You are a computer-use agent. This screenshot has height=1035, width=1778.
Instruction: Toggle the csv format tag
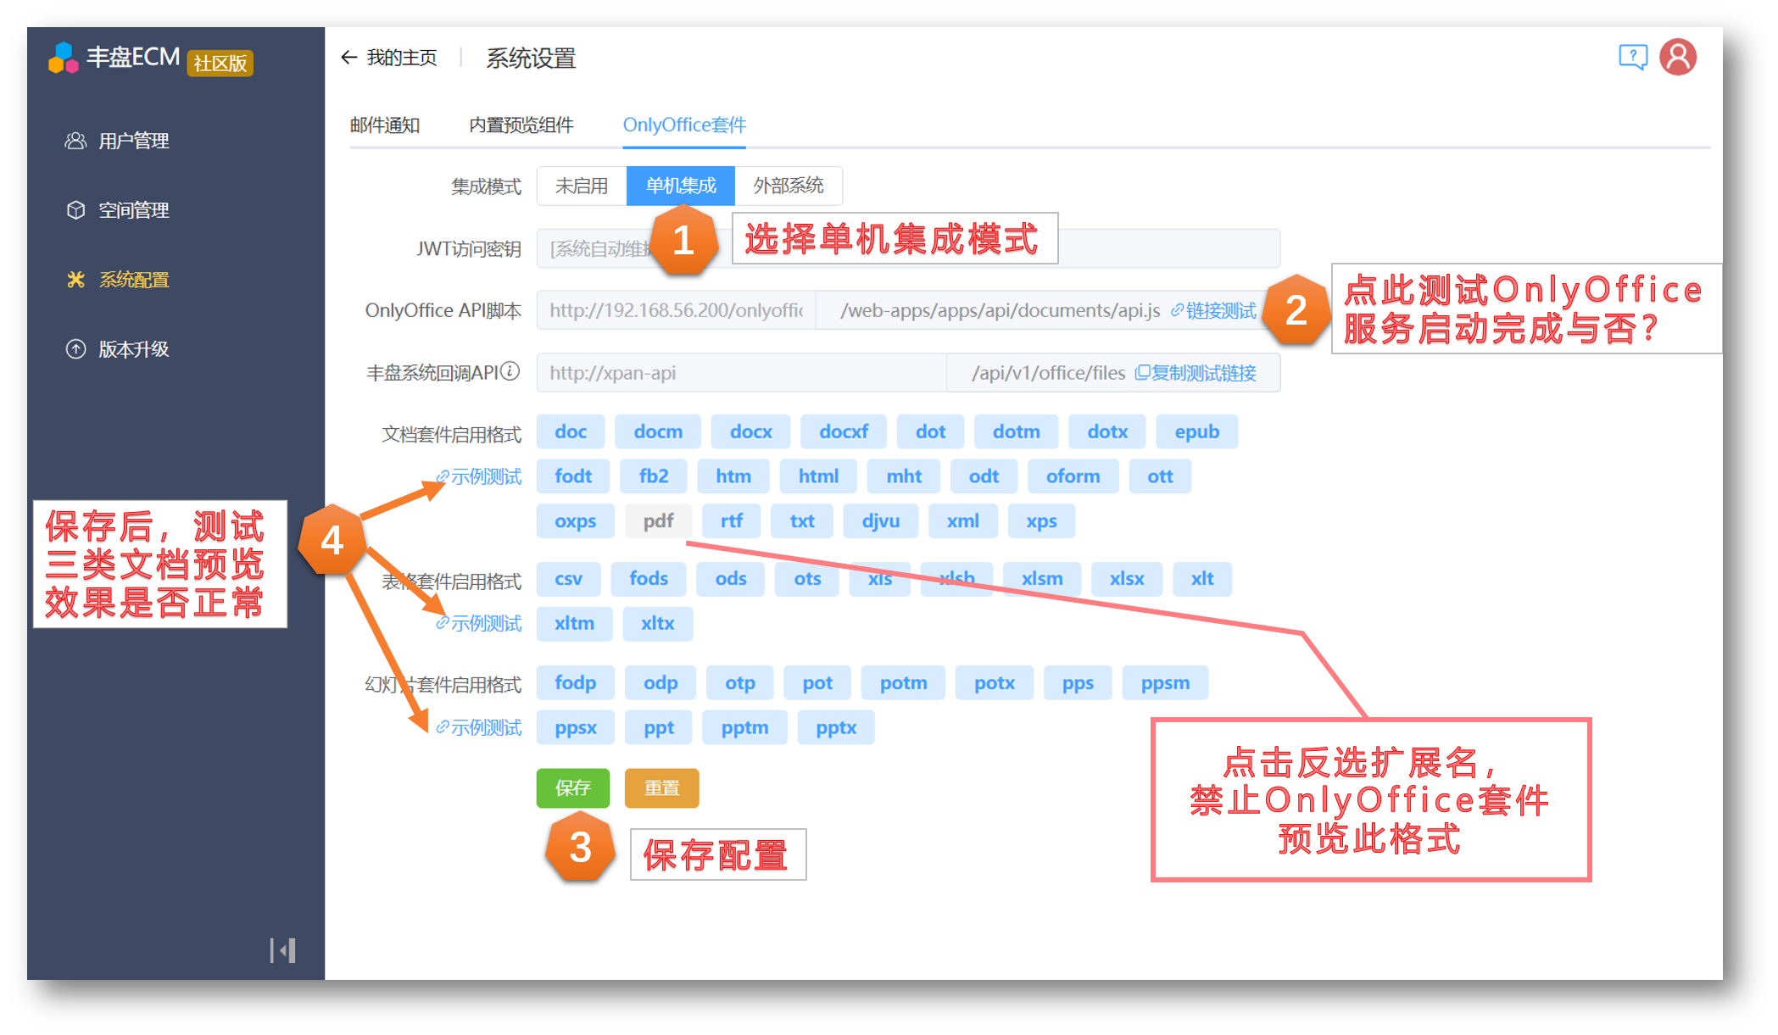(x=568, y=579)
